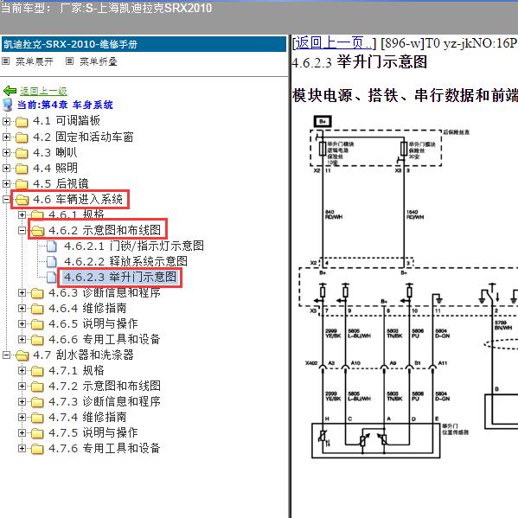Screen dimensions: 518x518
Task: Click the 返回上一页 link
Action: pos(334,43)
